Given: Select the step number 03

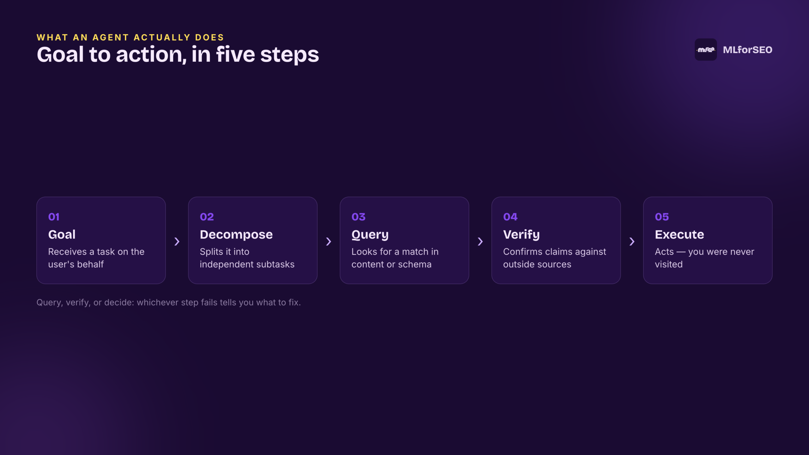Looking at the screenshot, I should [358, 217].
